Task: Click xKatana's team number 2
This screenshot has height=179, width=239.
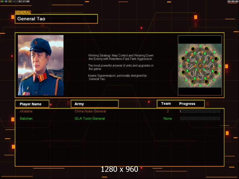Action: pyautogui.click(x=168, y=111)
